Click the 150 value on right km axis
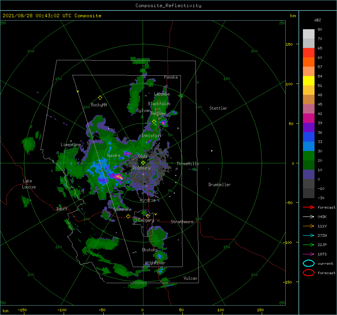Image resolution: width=337 pixels, height=315 pixels. (x=289, y=44)
